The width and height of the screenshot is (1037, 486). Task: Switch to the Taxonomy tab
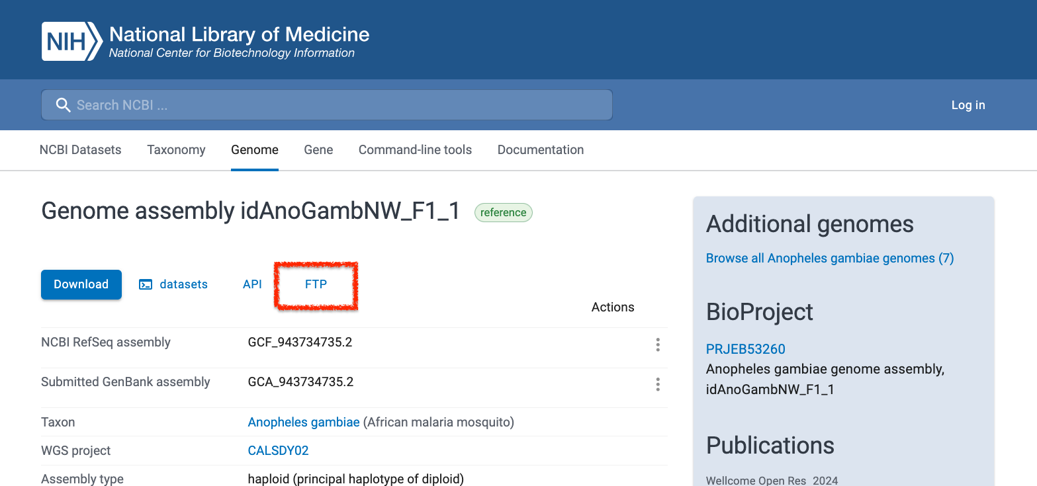(176, 149)
